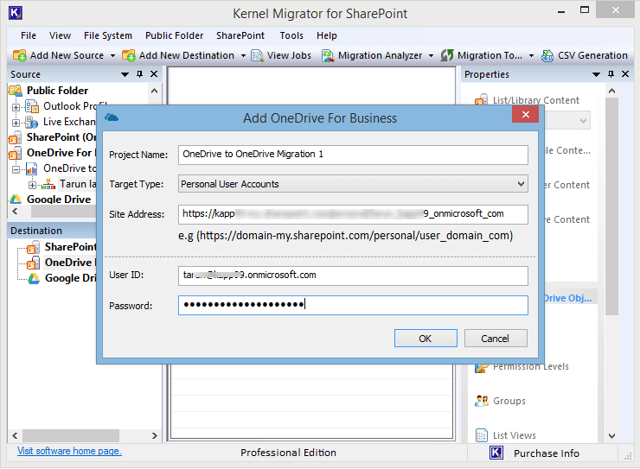Screen dimensions: 640x469
Task: Click the Migration Tools icon
Action: click(447, 55)
